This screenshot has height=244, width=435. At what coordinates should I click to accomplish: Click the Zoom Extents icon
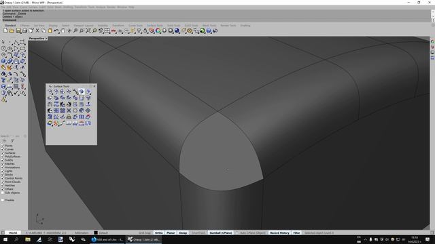[x=88, y=30]
